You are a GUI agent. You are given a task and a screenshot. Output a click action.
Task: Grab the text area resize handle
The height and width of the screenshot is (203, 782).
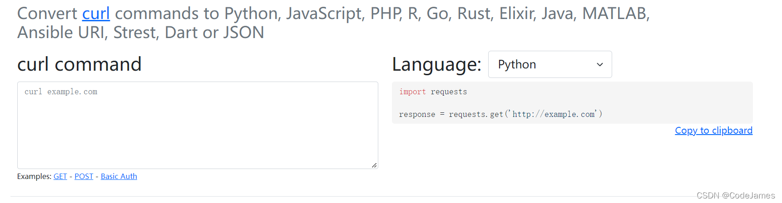[374, 165]
